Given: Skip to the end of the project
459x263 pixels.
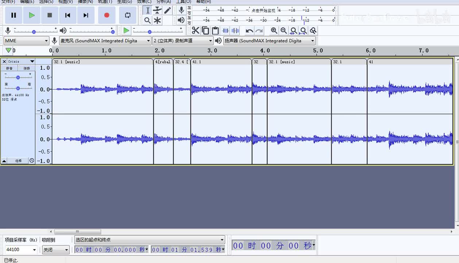Looking at the screenshot, I should coord(86,15).
